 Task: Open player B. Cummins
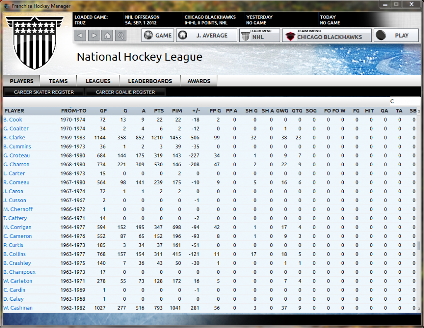click(x=17, y=146)
